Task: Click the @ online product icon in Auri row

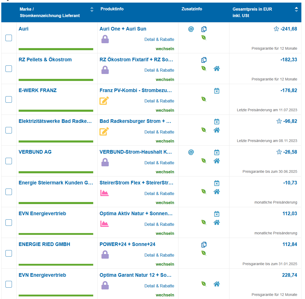Action: 191,29
